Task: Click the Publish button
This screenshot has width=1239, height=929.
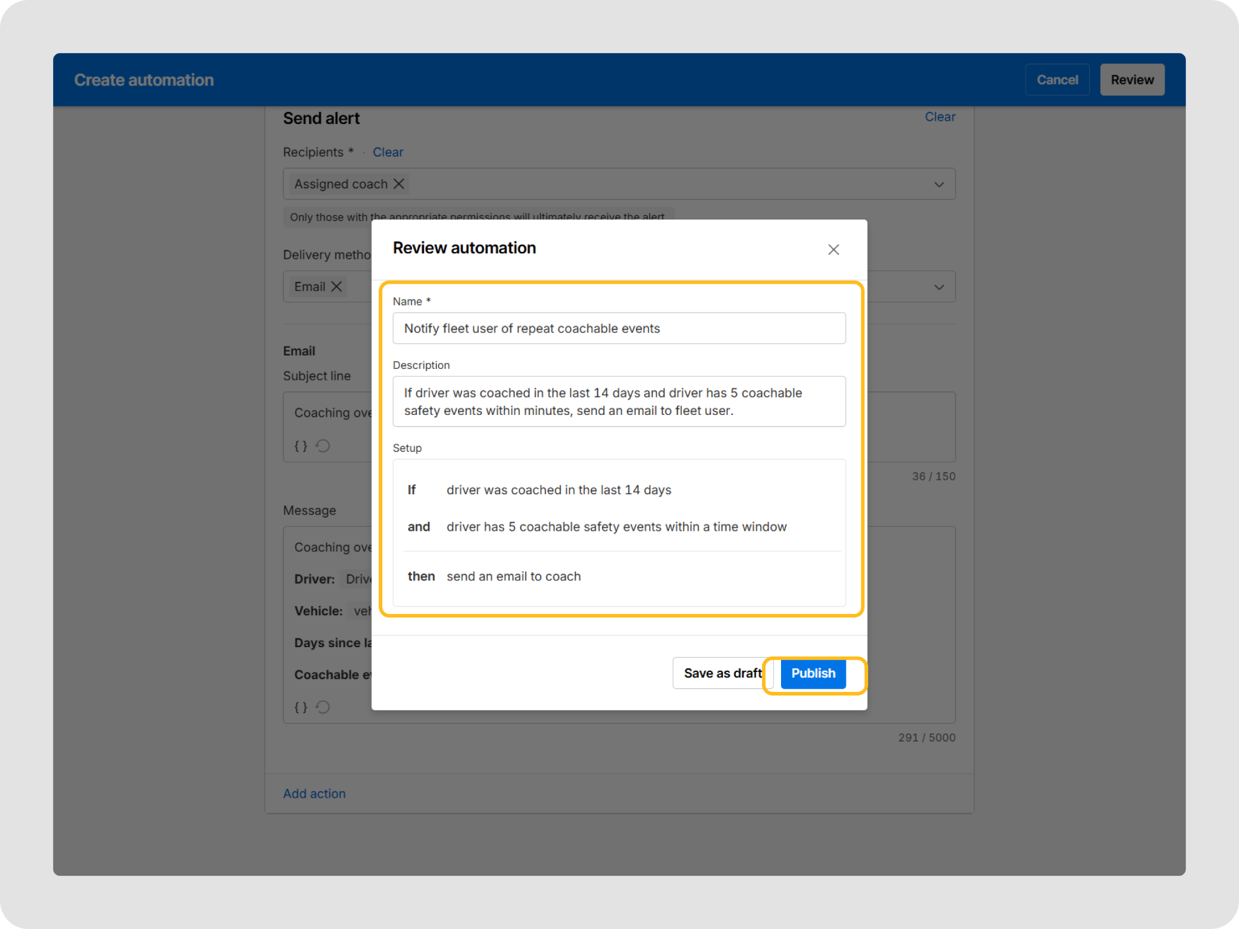Action: click(812, 673)
